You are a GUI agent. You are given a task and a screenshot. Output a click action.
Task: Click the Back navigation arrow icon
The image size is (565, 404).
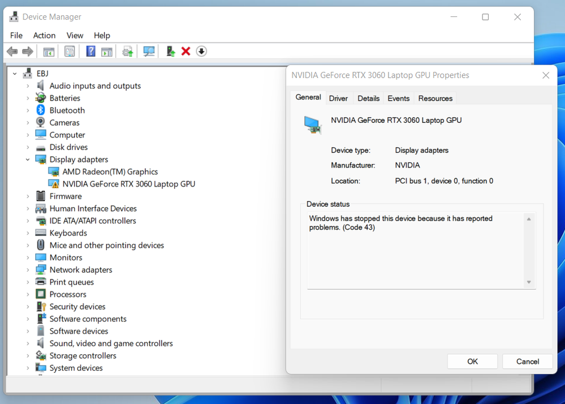[x=11, y=51]
